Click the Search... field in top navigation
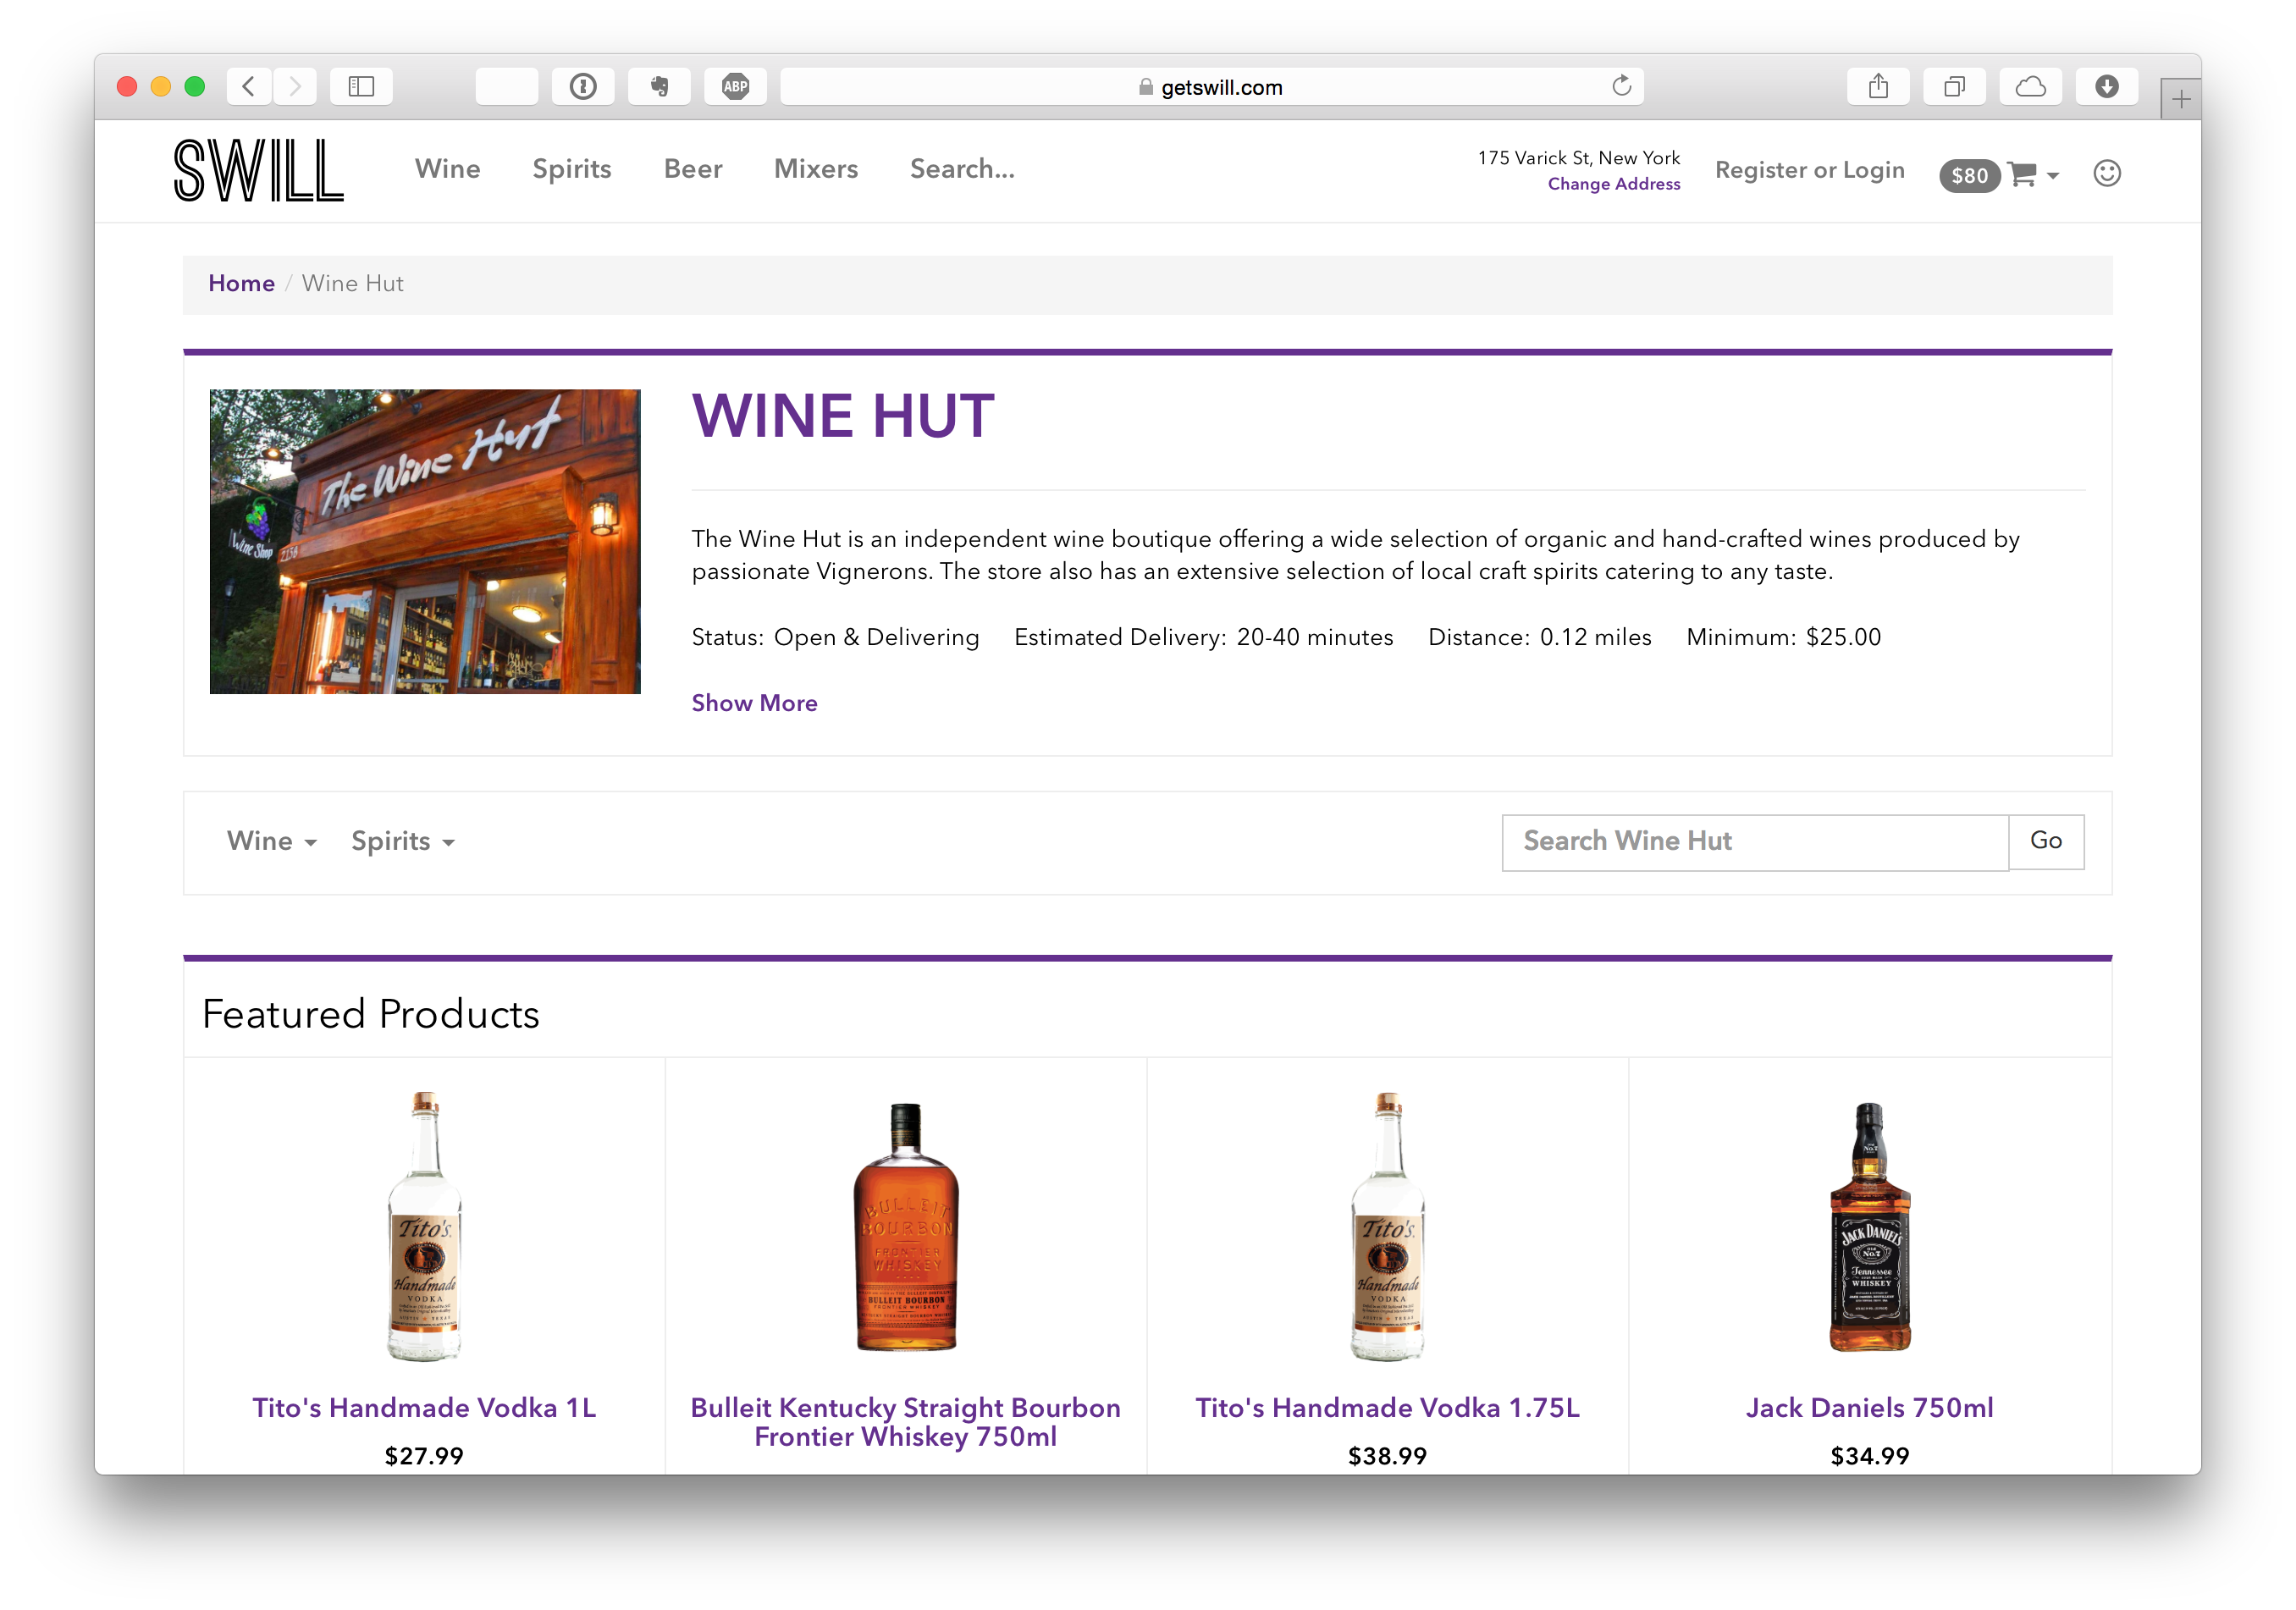 (962, 169)
